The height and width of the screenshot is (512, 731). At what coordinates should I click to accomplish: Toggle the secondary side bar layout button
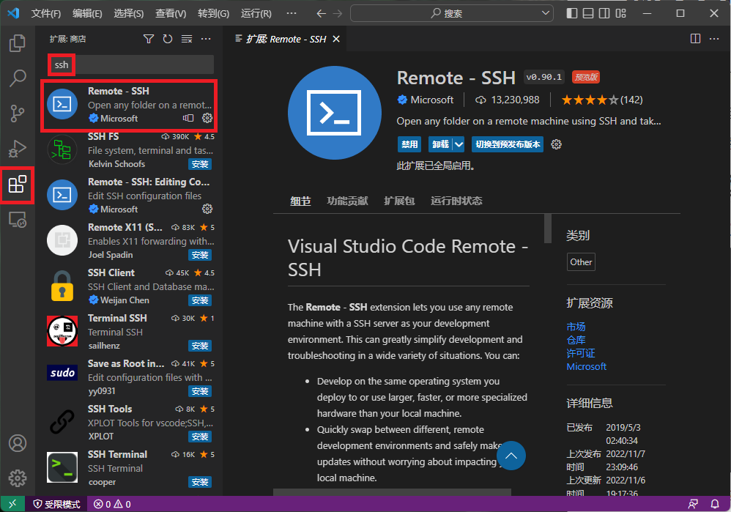pyautogui.click(x=604, y=13)
